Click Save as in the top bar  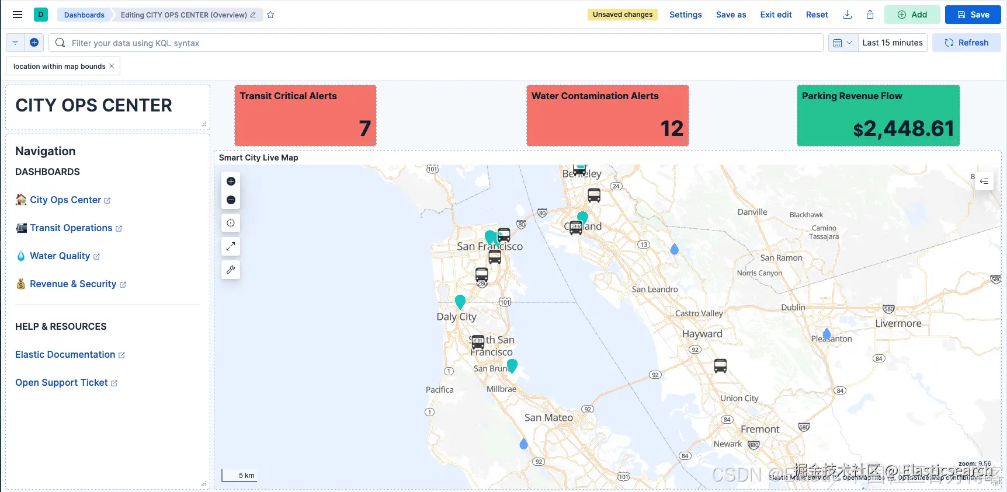731,15
